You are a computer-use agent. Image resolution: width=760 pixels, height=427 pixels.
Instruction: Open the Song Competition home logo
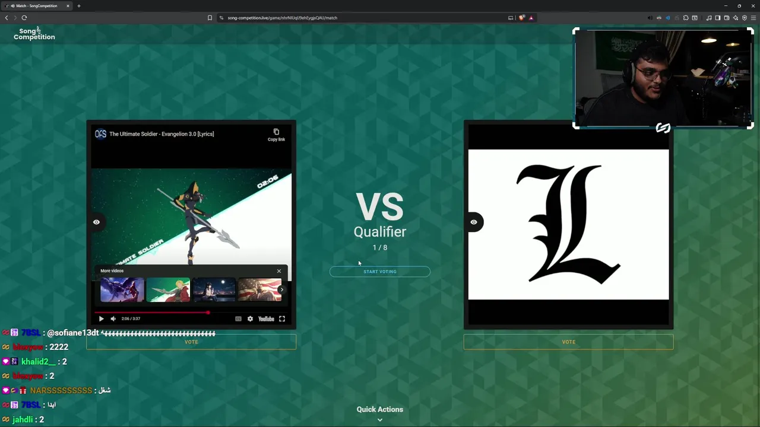34,34
